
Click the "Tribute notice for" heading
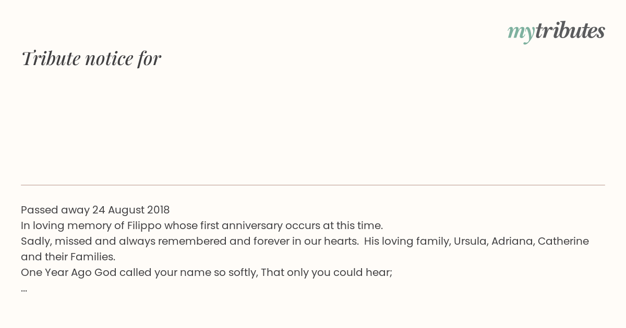pyautogui.click(x=91, y=58)
